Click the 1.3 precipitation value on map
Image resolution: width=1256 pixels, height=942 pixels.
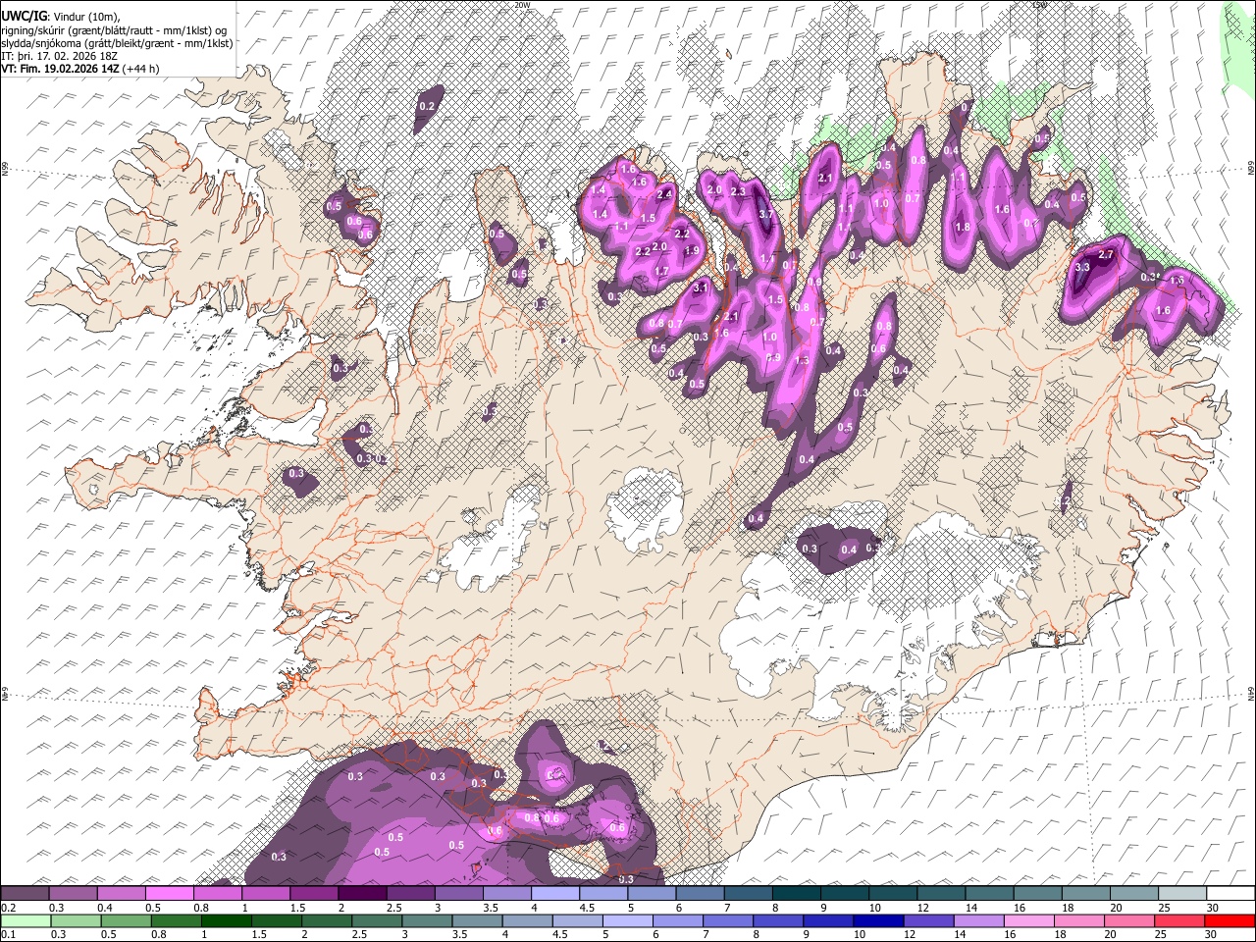(802, 360)
